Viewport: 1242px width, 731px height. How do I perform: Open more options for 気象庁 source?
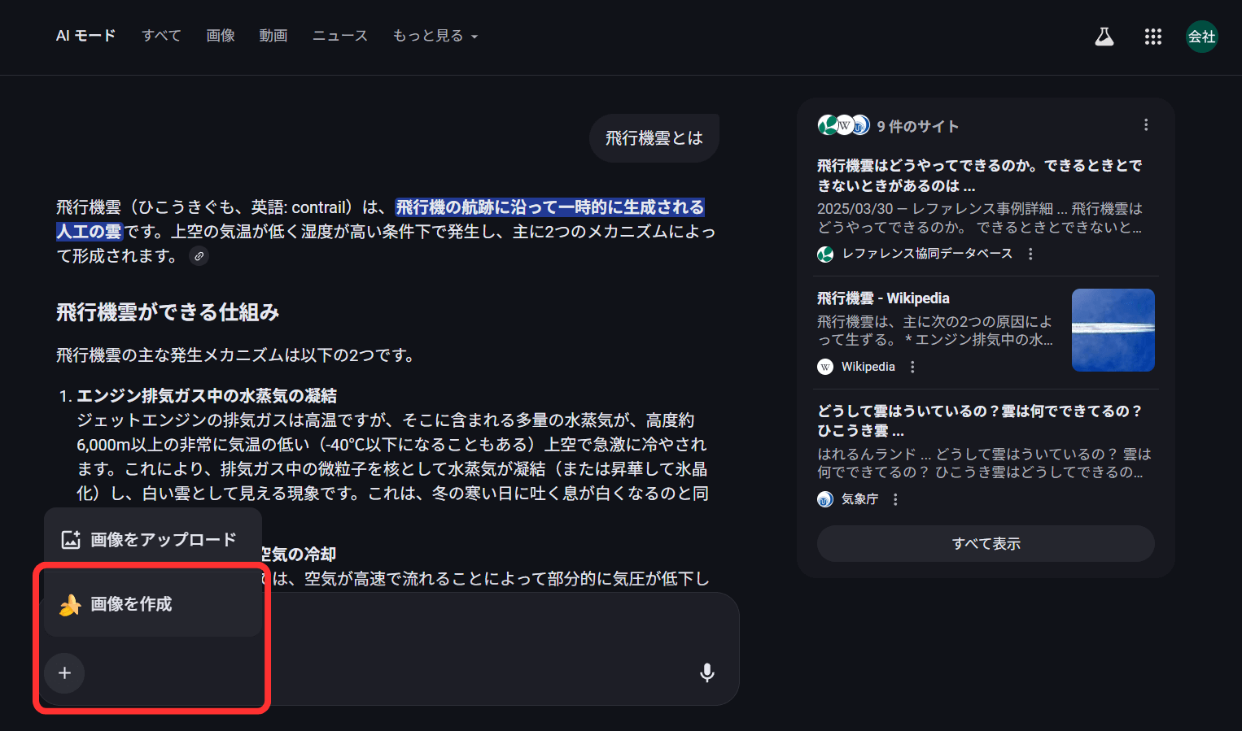pos(895,499)
